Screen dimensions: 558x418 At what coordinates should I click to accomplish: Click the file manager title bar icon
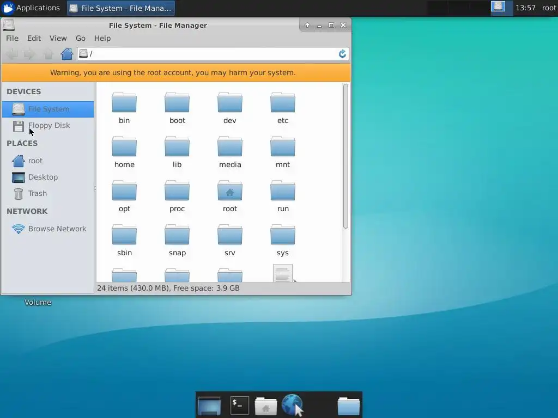click(x=9, y=25)
